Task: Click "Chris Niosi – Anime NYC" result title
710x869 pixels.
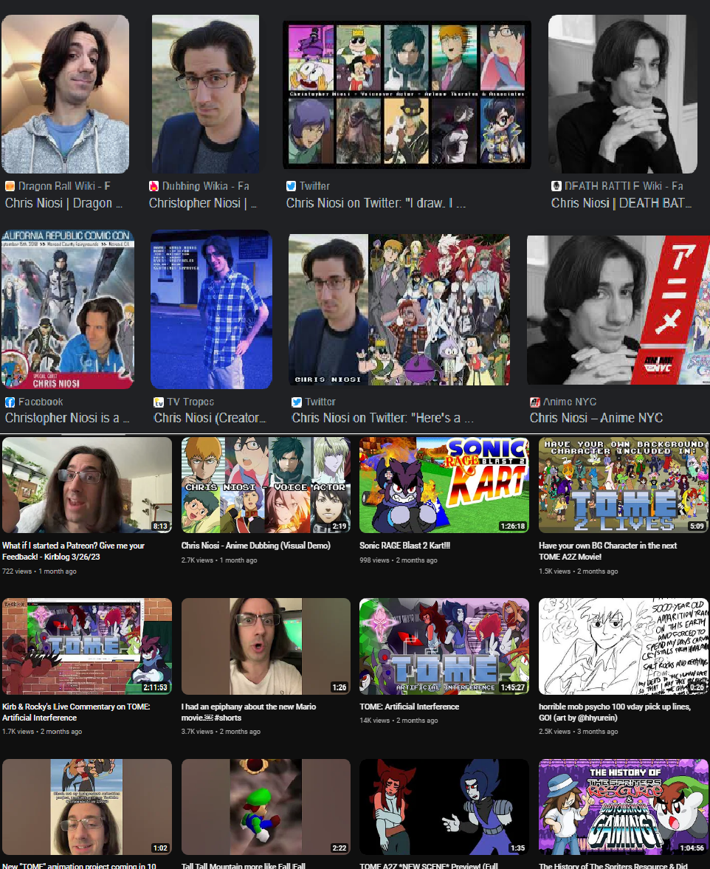Action: tap(596, 418)
